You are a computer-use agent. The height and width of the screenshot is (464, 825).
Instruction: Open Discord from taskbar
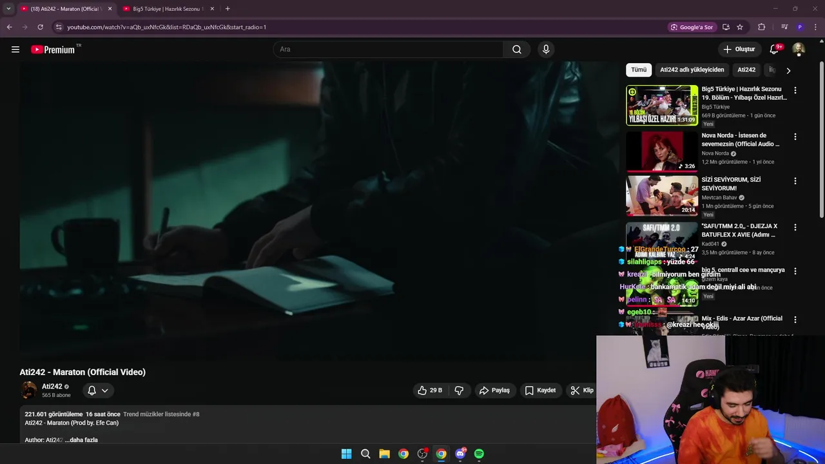point(460,454)
